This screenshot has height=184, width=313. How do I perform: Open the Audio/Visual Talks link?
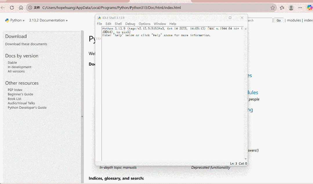click(x=21, y=103)
